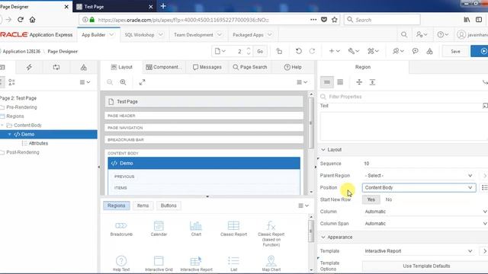This screenshot has height=274, width=488.
Task: Reload the browser page
Action: tap(21, 20)
